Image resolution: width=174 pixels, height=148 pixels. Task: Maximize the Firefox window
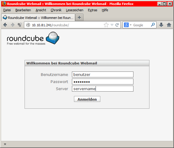pyautogui.click(x=164, y=4)
